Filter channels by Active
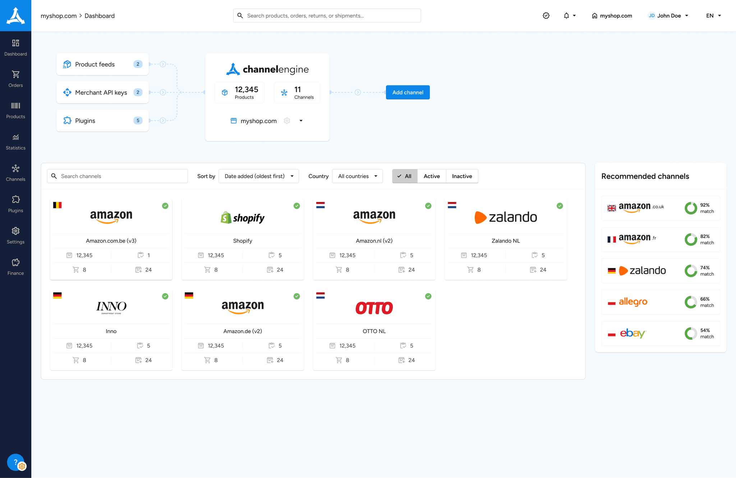This screenshot has height=478, width=736. click(x=432, y=176)
